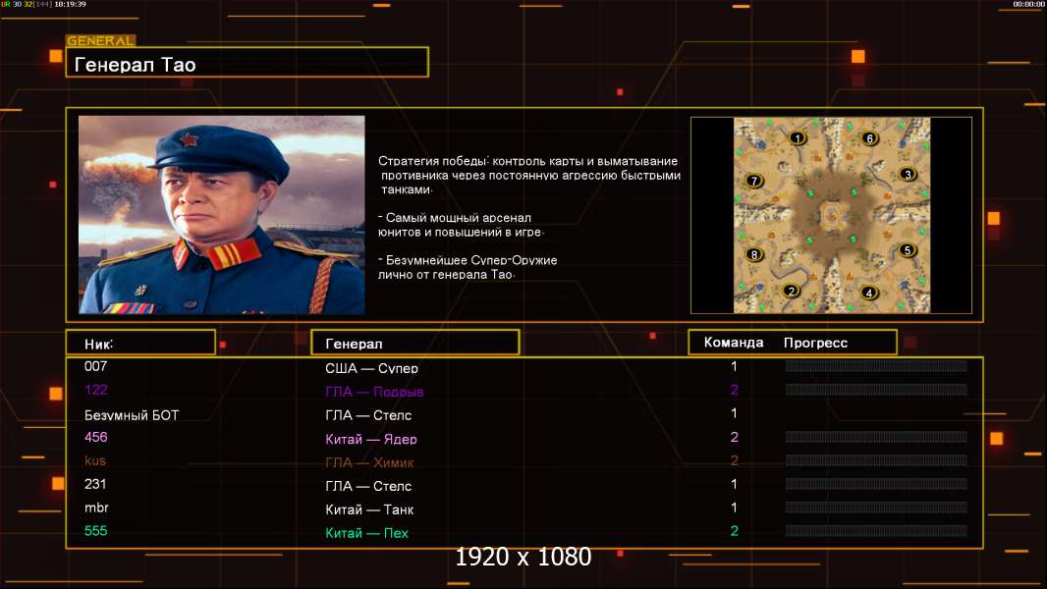Click the center base of the map preview
The width and height of the screenshot is (1047, 589).
[831, 215]
